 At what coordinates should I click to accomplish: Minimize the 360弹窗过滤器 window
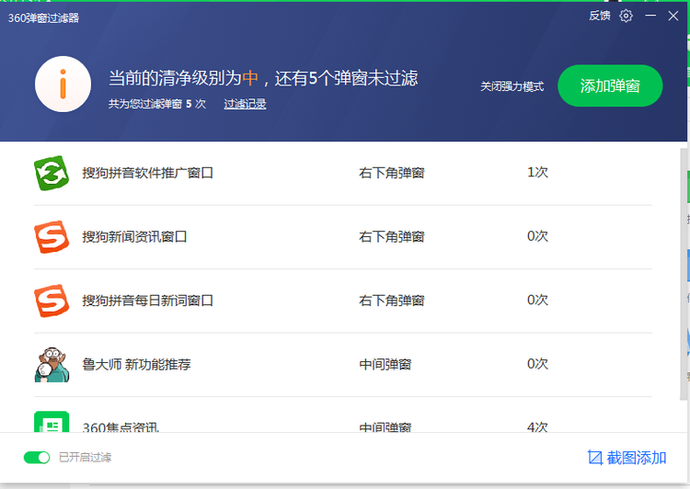coord(650,16)
